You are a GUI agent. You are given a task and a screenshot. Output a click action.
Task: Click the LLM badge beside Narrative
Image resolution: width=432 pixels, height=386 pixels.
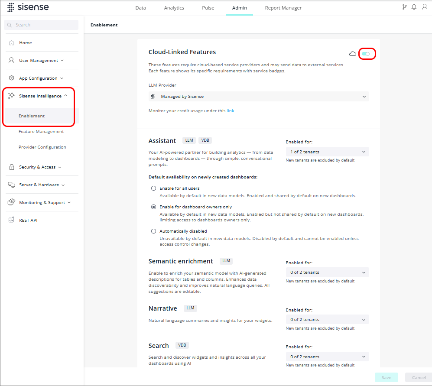pos(190,308)
